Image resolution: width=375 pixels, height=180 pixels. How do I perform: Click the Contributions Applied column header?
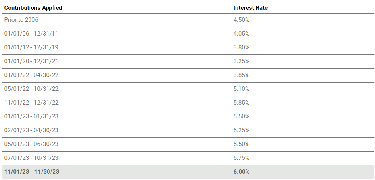click(33, 8)
